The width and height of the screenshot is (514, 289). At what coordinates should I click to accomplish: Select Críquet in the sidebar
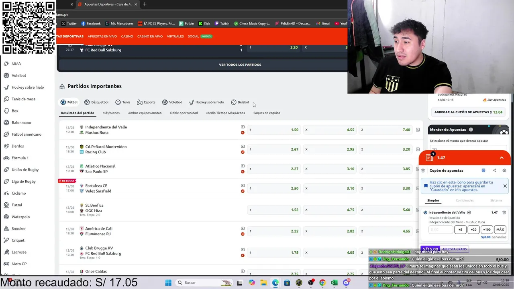[18, 240]
